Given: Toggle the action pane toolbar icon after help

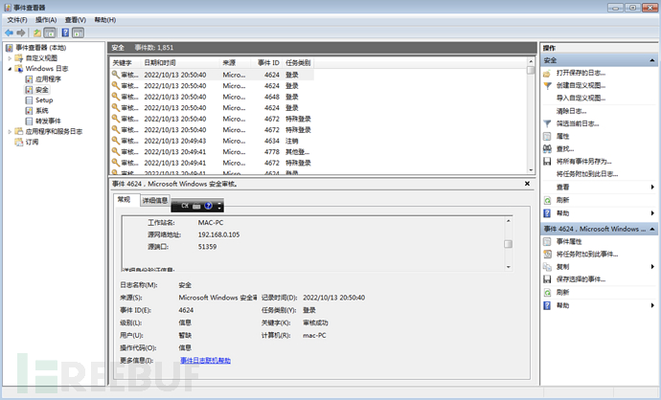Looking at the screenshot, I should tap(78, 33).
